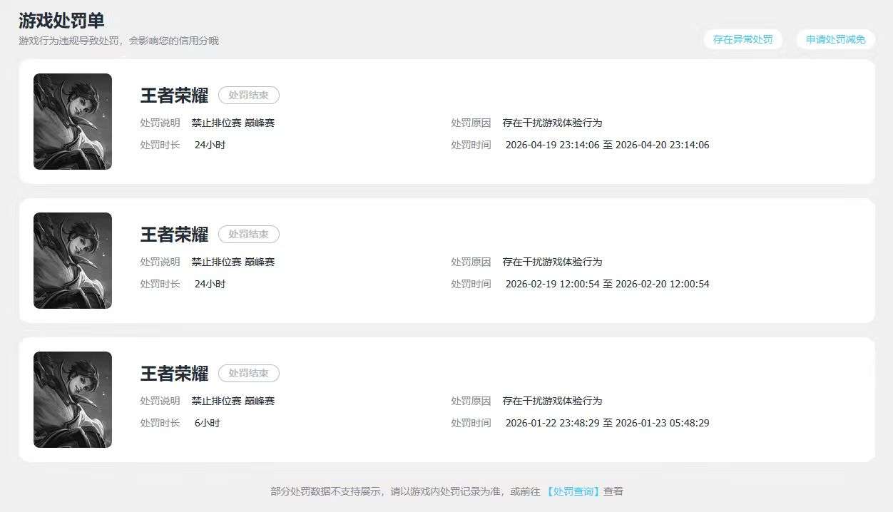Viewport: 893px width, 512px height.
Task: Select time range 2026-02-19 12:00:54 至 2026-02-20 12:00:54
Action: coord(607,284)
